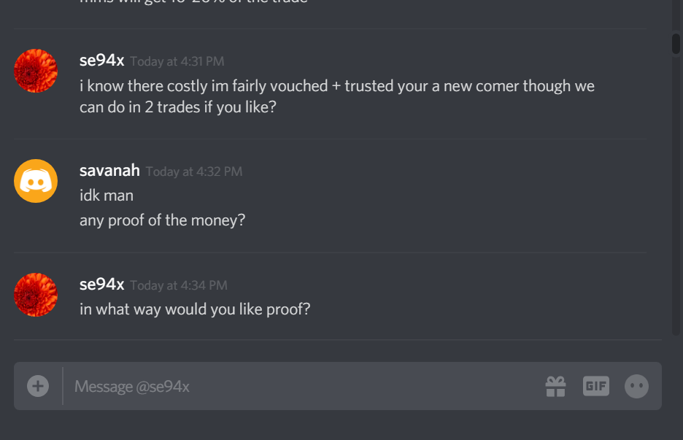Open the GIF picker
The width and height of the screenshot is (683, 440).
pos(596,386)
